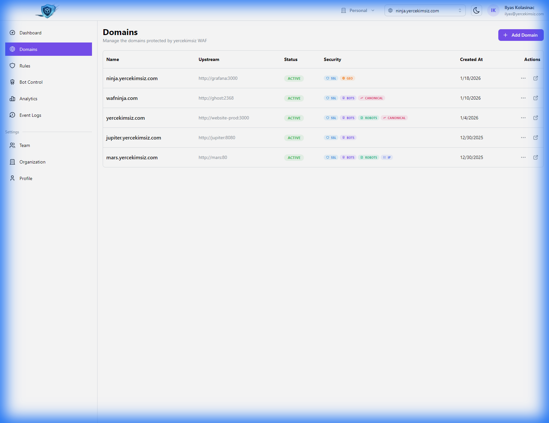
Task: Click upstream http://website-prod:3000
Action: [x=224, y=118]
